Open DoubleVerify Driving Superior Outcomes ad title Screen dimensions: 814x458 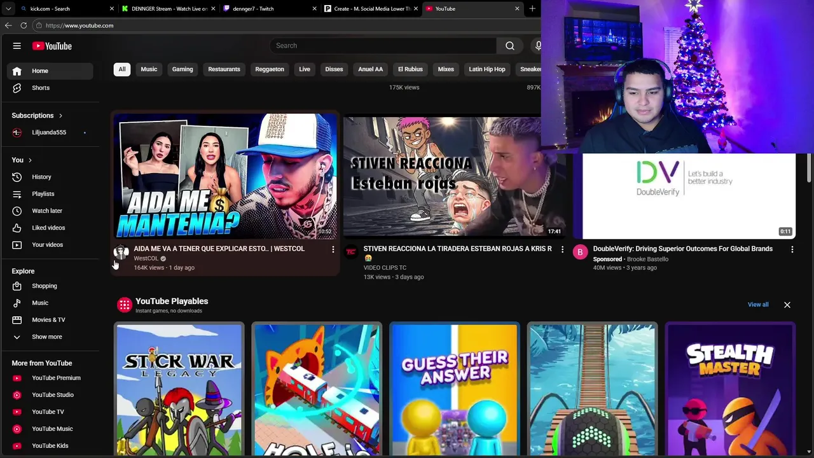coord(682,249)
